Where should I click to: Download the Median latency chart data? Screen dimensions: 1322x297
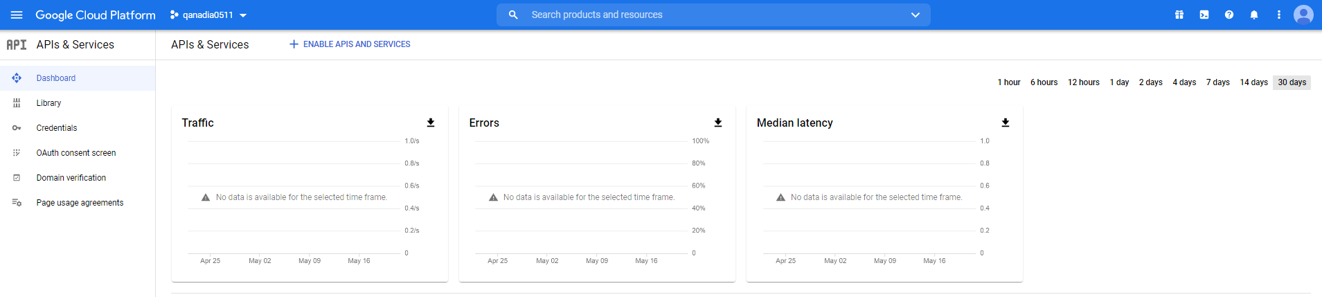pyautogui.click(x=1006, y=123)
